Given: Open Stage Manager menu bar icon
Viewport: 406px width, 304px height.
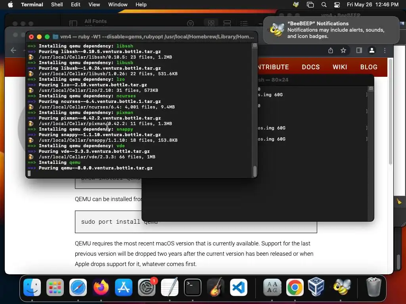Looking at the screenshot, I should (x=310, y=4).
